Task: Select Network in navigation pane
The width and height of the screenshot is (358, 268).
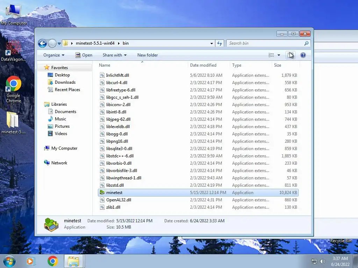Action: pyautogui.click(x=59, y=163)
